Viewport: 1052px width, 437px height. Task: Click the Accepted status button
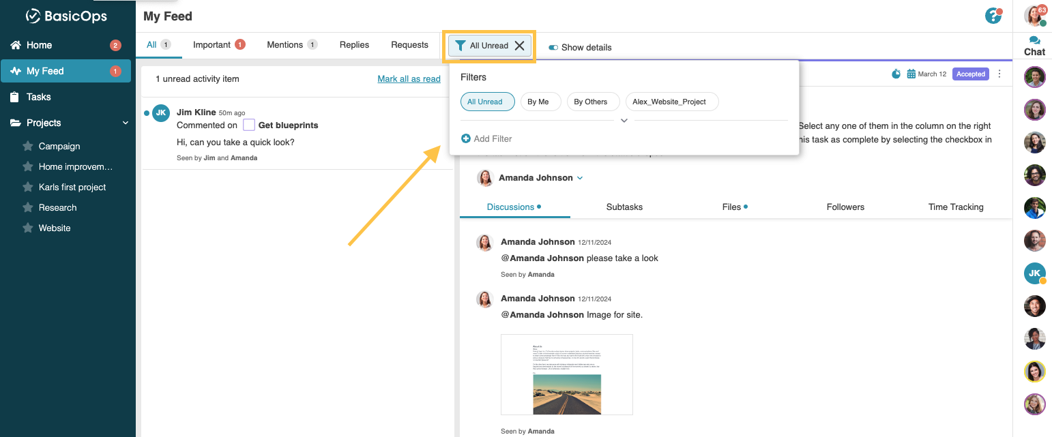click(x=970, y=74)
